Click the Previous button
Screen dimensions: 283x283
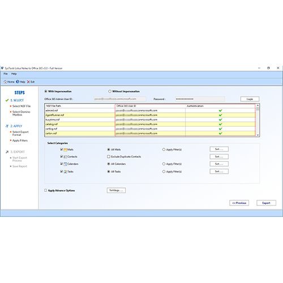239,203
